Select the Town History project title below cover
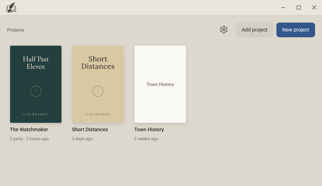Image resolution: width=322 pixels, height=186 pixels. point(149,129)
